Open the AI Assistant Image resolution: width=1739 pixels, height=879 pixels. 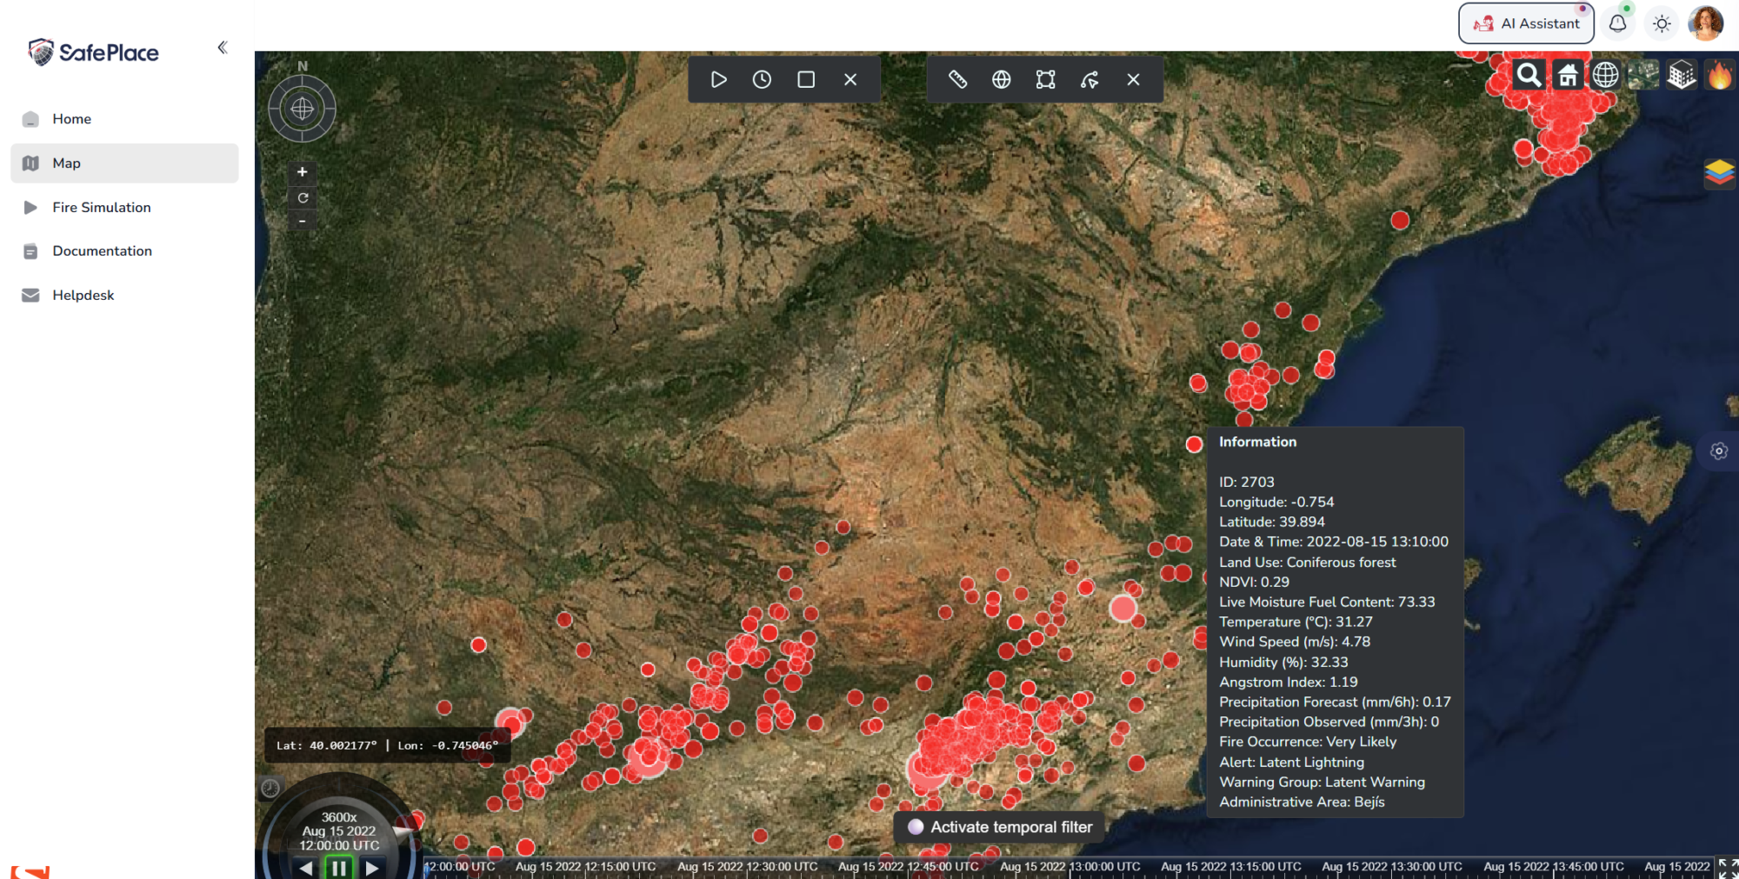(x=1526, y=23)
